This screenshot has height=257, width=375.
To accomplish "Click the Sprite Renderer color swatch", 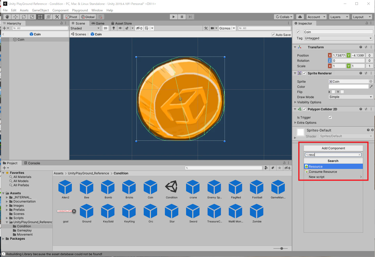I will (x=348, y=87).
